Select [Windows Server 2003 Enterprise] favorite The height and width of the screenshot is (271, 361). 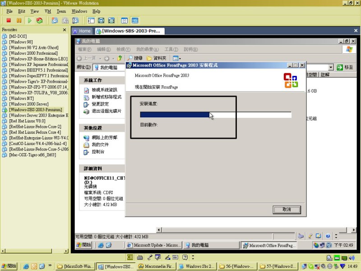pos(38,115)
